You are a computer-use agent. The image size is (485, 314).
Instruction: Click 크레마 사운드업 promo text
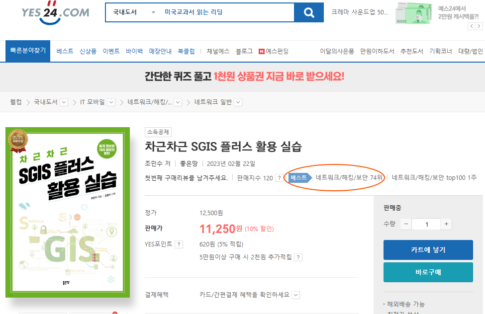pyautogui.click(x=360, y=12)
